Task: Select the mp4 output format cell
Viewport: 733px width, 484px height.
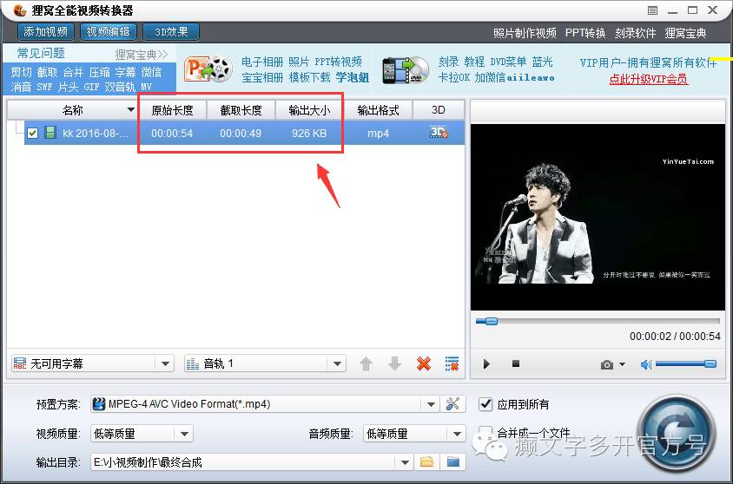Action: (x=378, y=133)
